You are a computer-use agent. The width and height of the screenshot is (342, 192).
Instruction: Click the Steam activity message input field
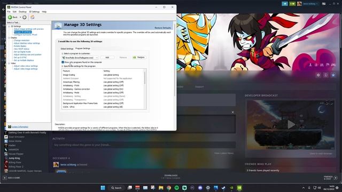click(x=144, y=145)
